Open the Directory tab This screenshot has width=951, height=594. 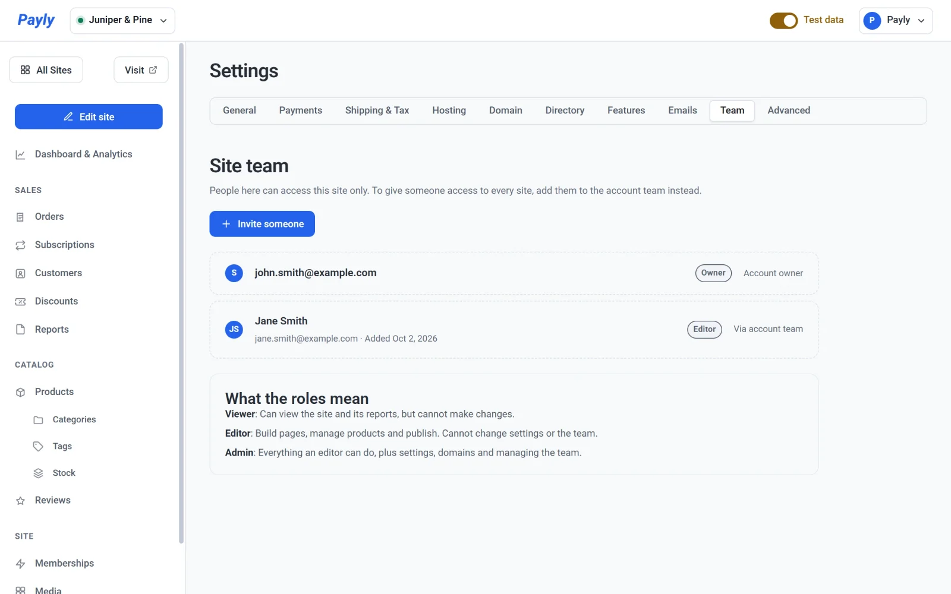[x=565, y=110]
